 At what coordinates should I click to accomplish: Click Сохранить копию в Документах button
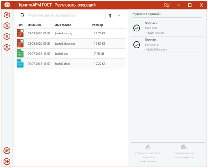[184, 152]
